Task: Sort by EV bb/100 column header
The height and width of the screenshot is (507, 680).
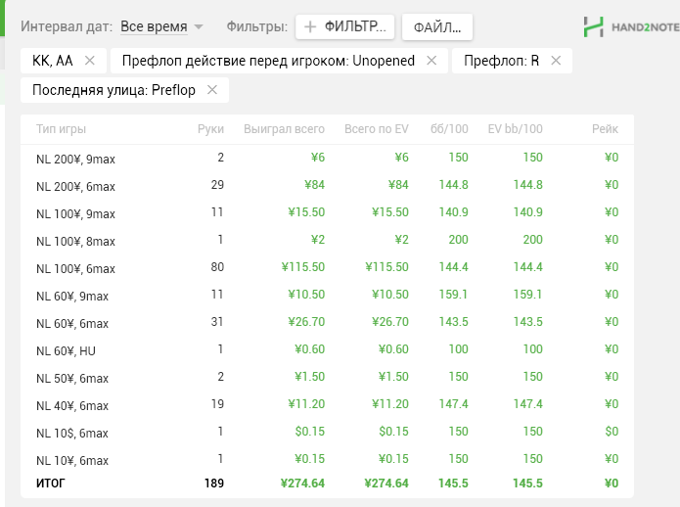Action: click(x=515, y=129)
